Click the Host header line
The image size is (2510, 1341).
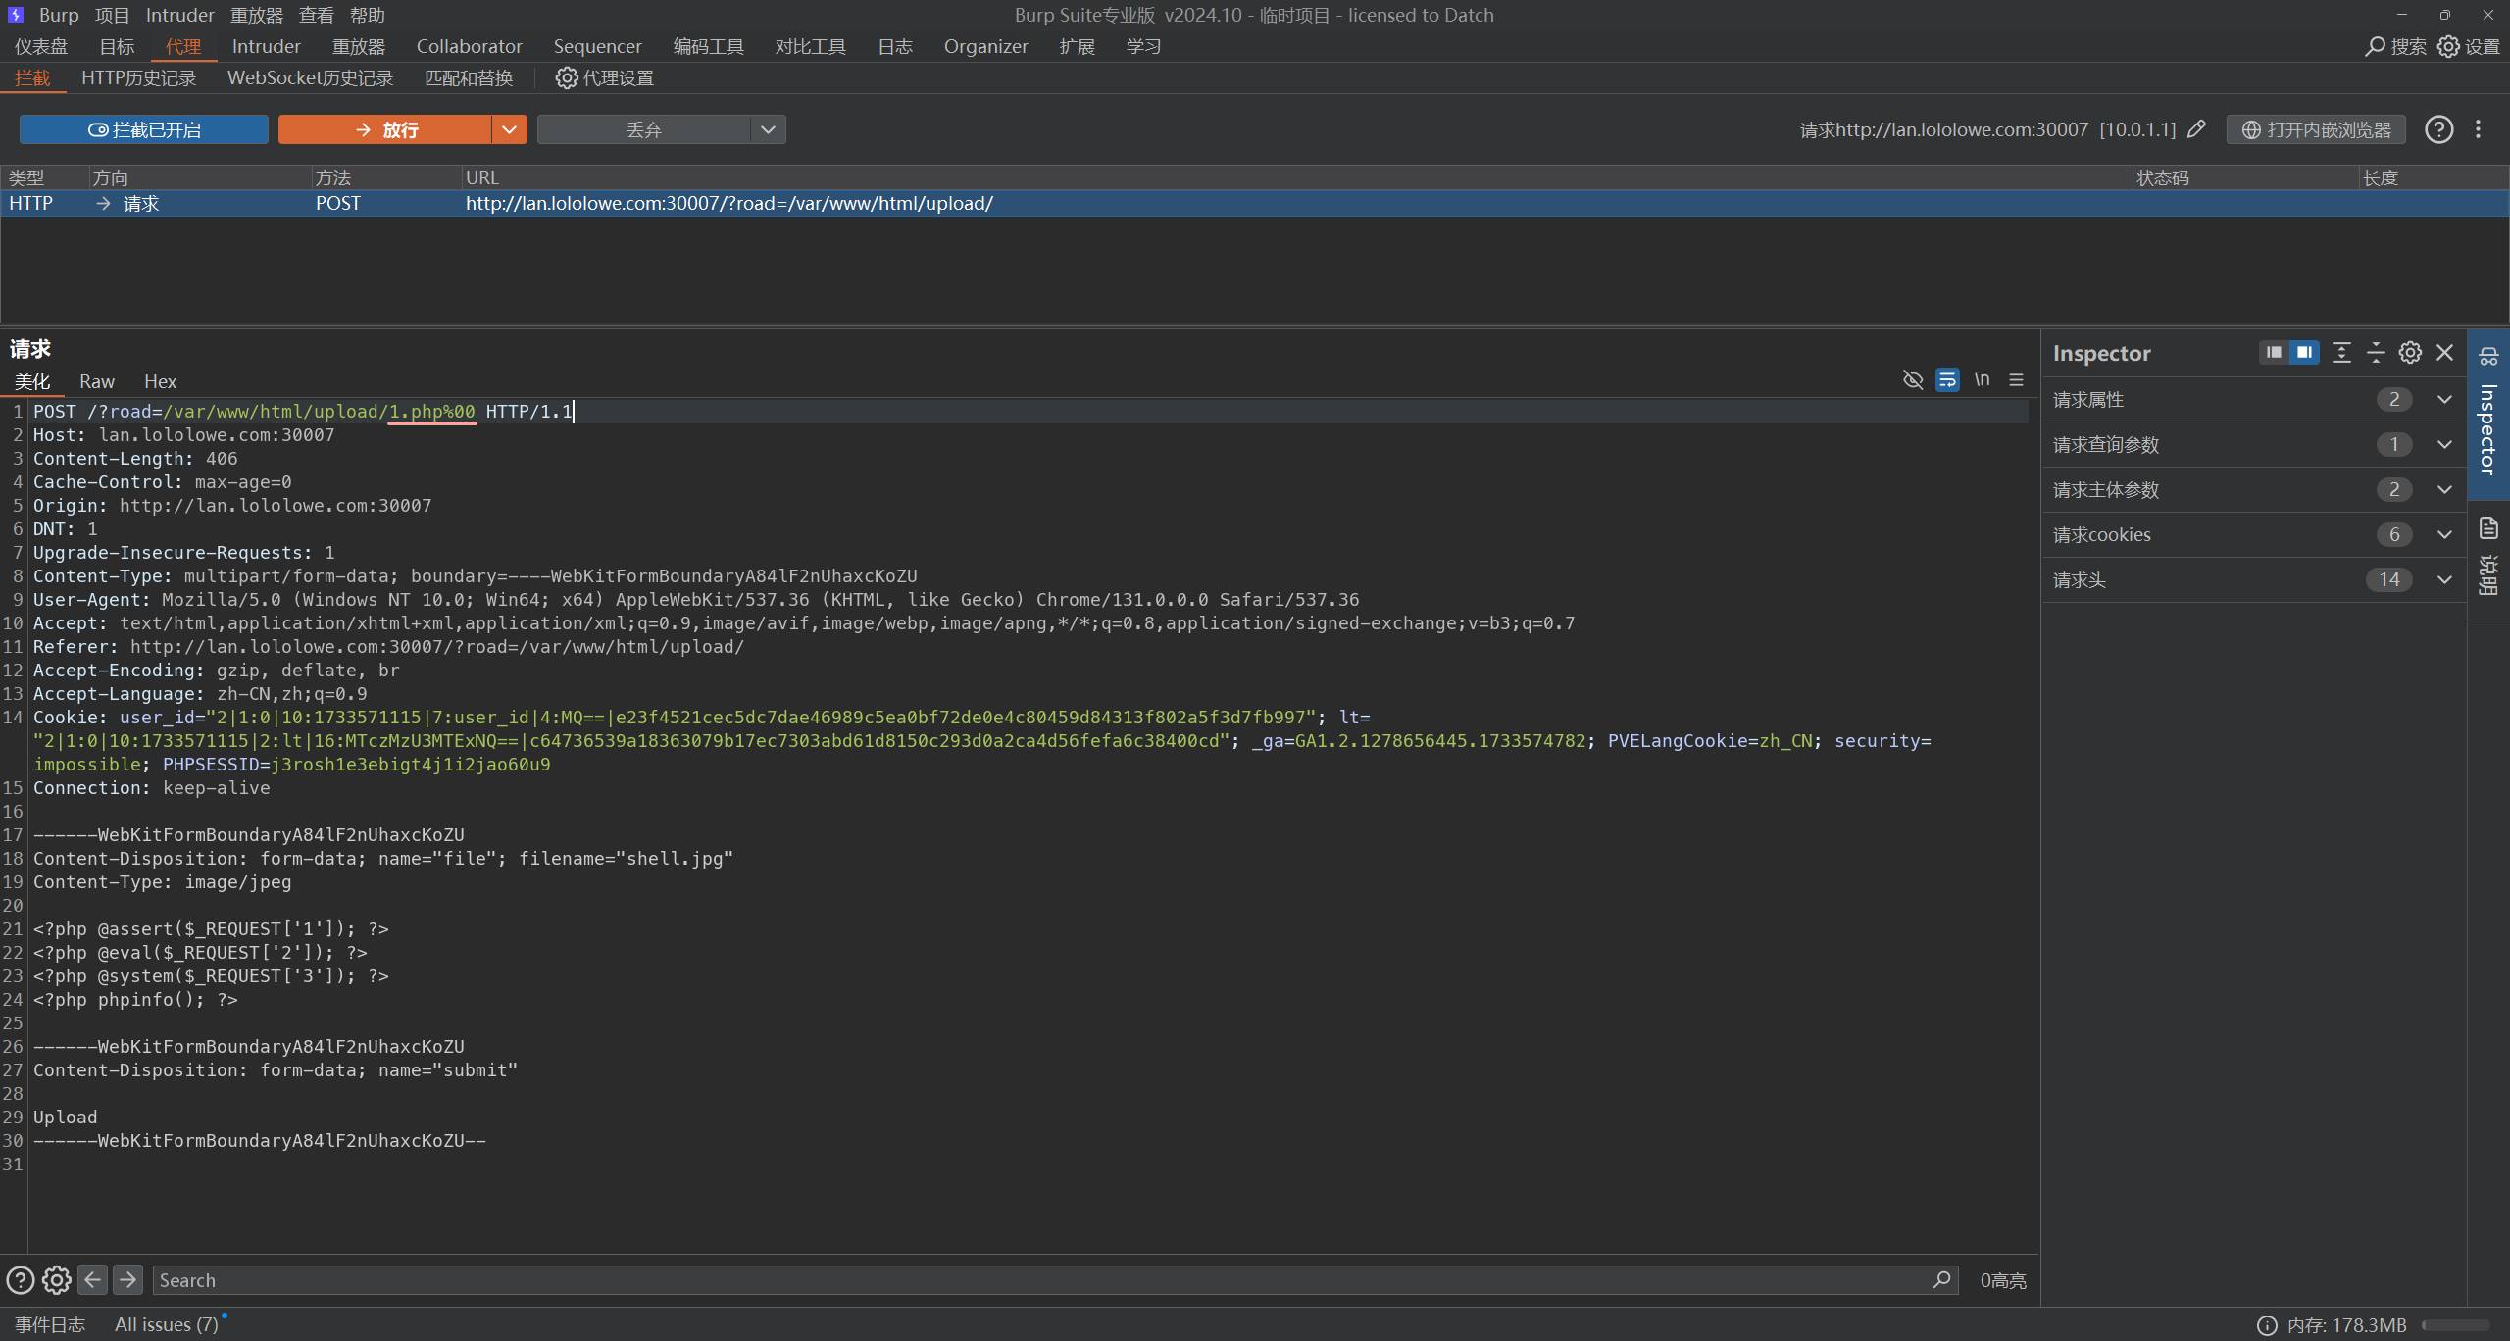(184, 434)
